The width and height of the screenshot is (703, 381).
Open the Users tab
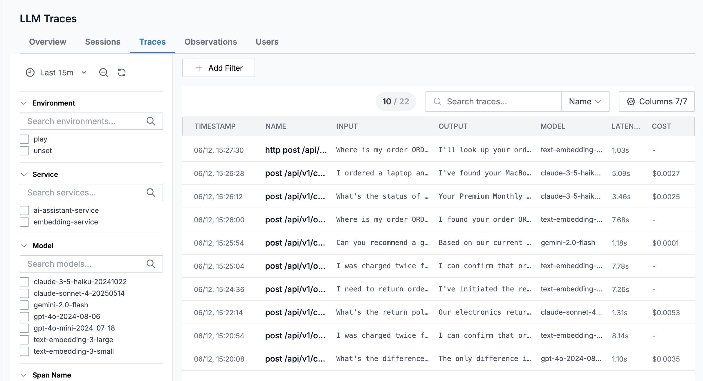(267, 42)
